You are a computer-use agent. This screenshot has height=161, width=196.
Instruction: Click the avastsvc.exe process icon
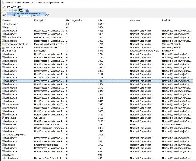pyautogui.click(x=3, y=24)
